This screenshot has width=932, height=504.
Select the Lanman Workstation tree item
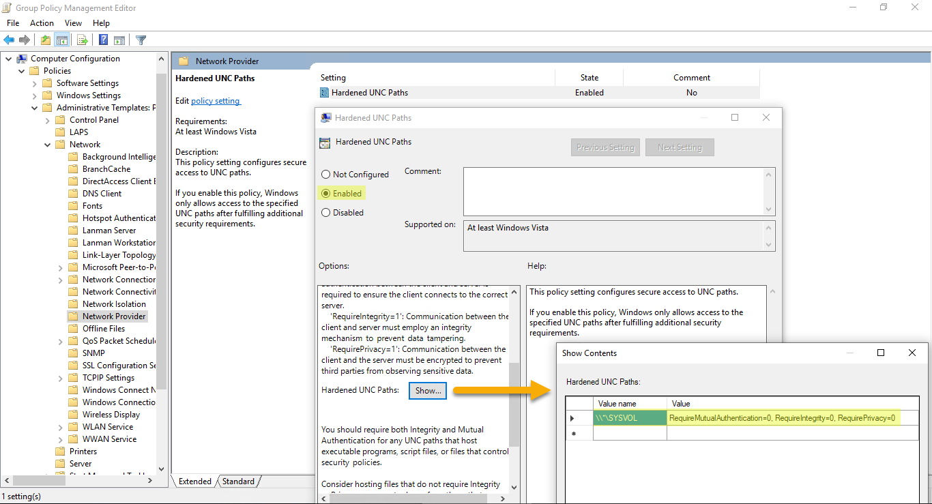[119, 243]
